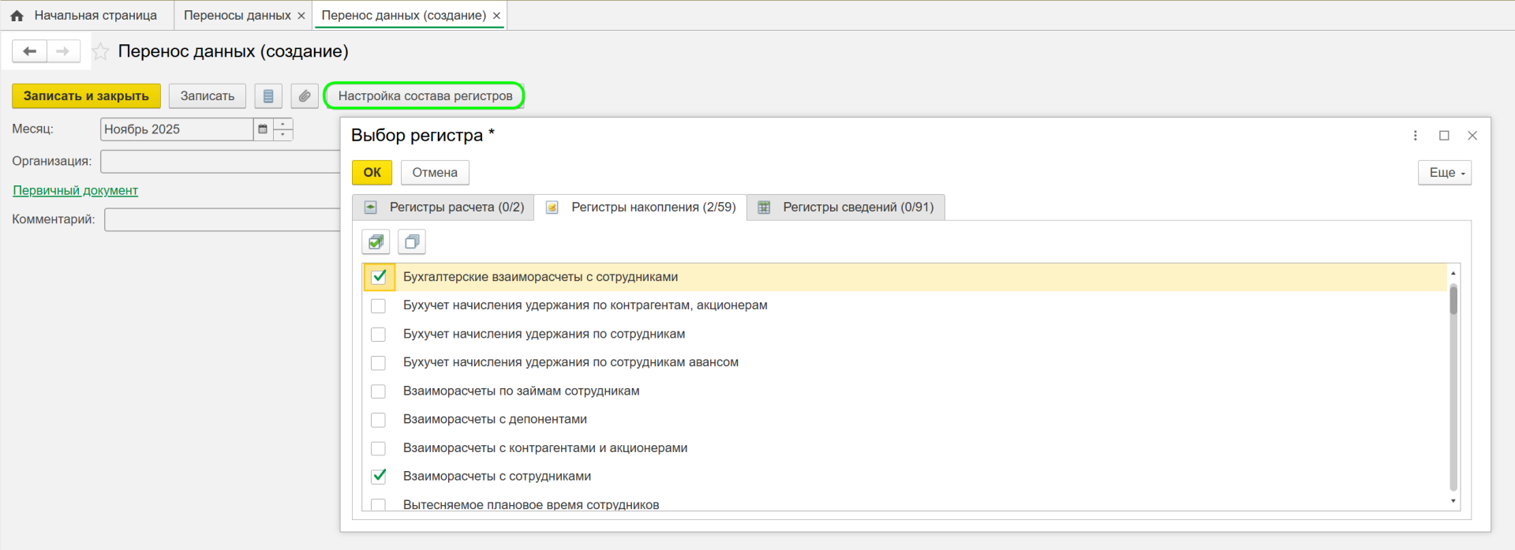Screen dimensions: 1515x550
Task: Expand the Еще dropdown menu
Action: pyautogui.click(x=1444, y=173)
